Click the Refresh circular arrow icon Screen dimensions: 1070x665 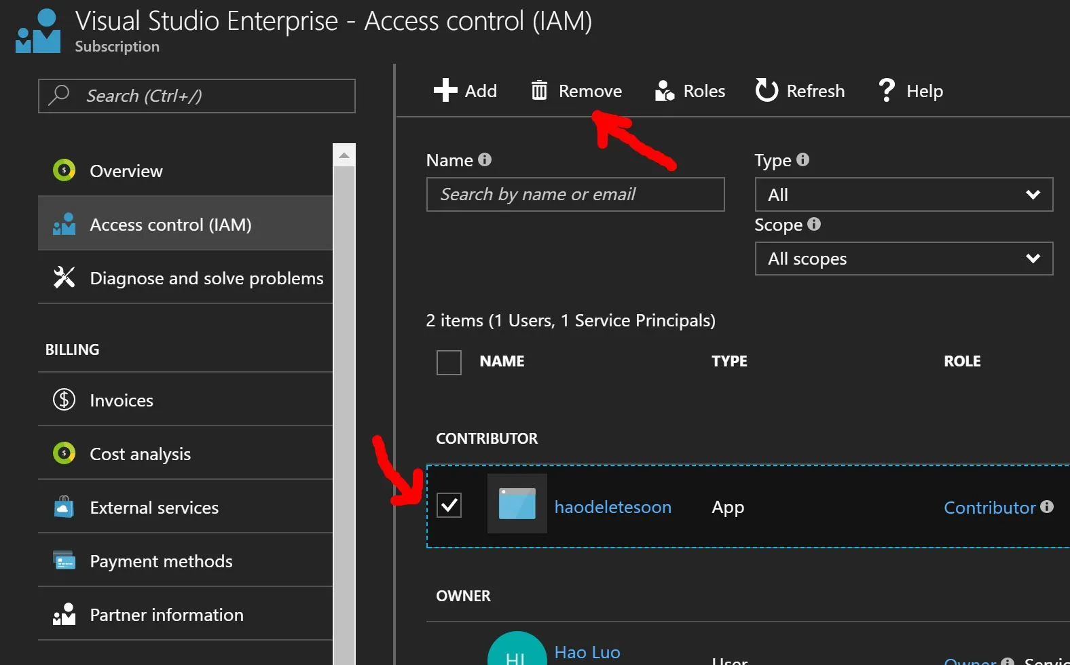pyautogui.click(x=767, y=90)
